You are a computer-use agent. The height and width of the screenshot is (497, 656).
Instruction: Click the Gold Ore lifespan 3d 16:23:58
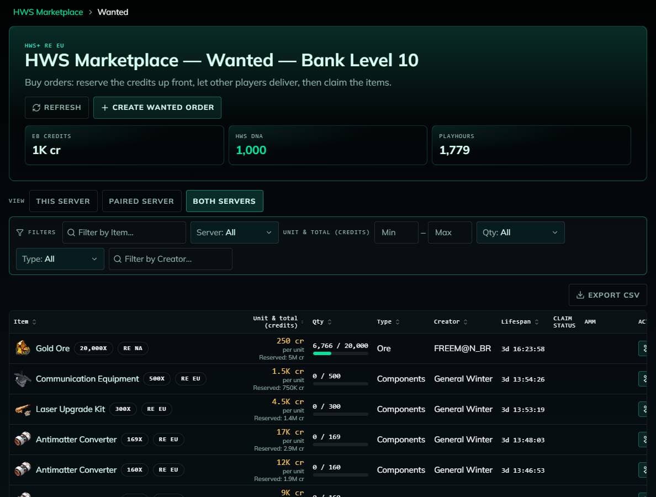point(523,349)
